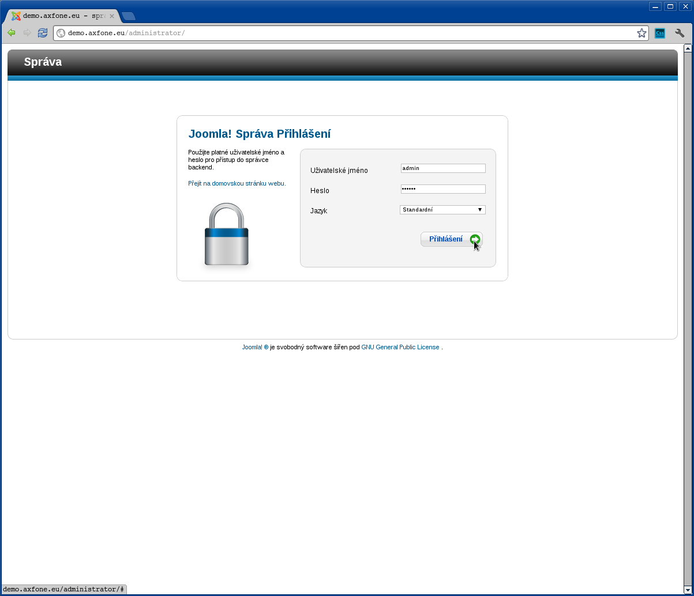The image size is (694, 596).
Task: Click the globe site-info icon in the address bar
Action: [x=61, y=33]
